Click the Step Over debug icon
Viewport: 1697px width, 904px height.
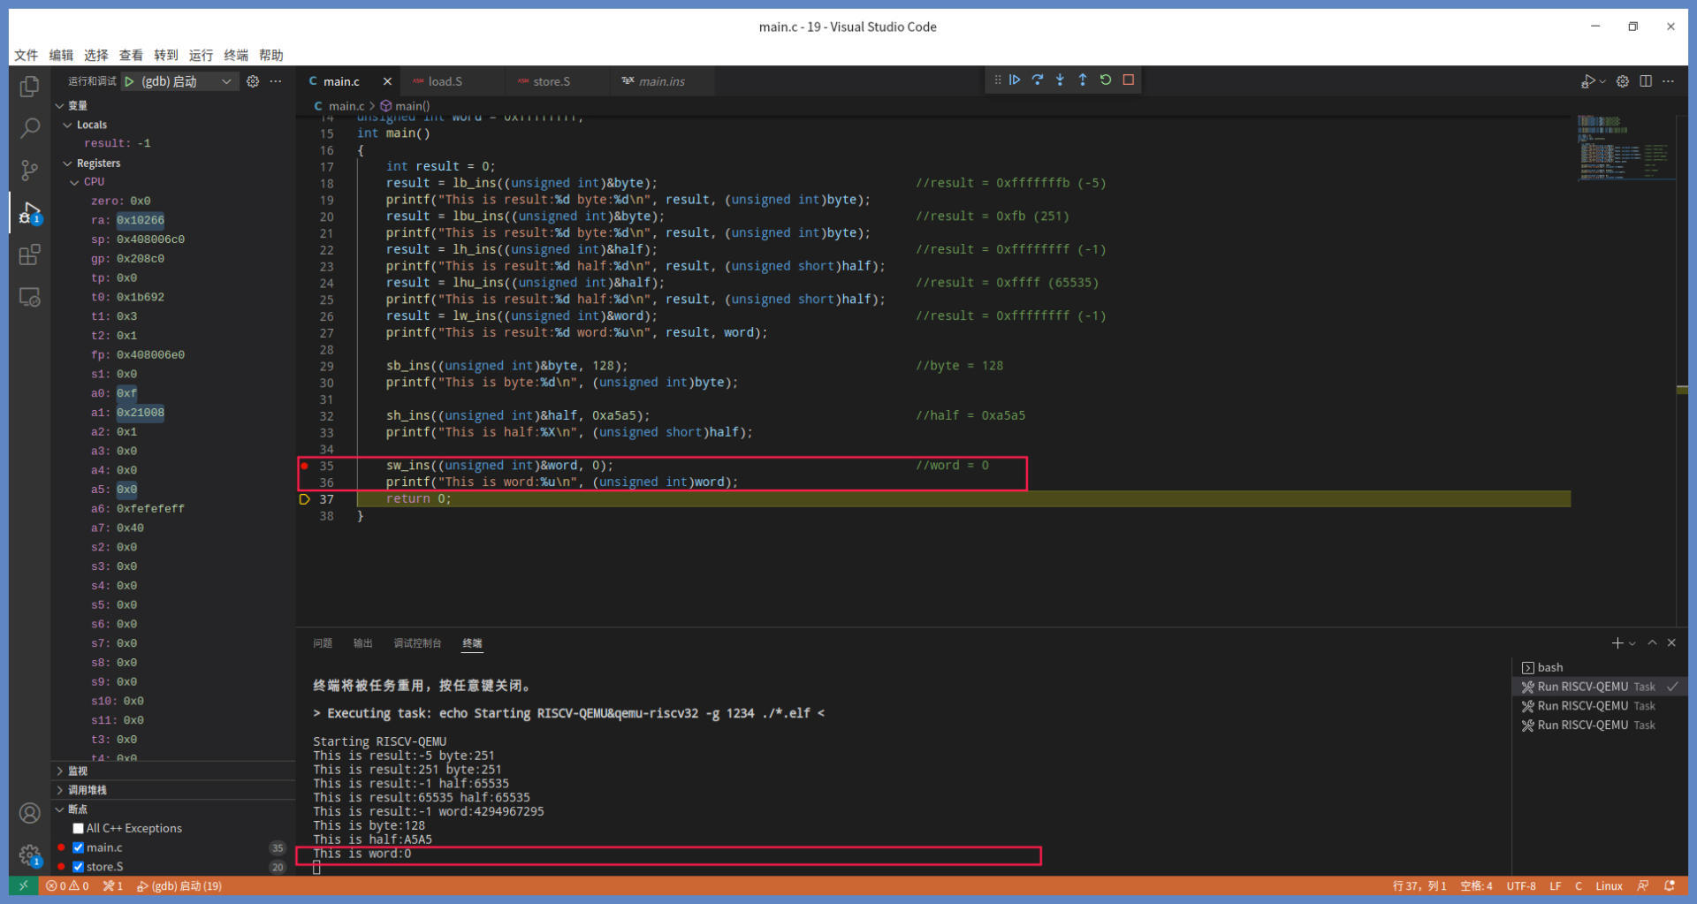(1038, 80)
